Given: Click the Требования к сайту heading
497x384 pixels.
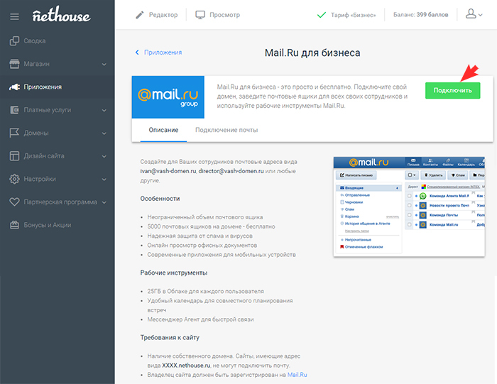Looking at the screenshot, I should pos(170,338).
